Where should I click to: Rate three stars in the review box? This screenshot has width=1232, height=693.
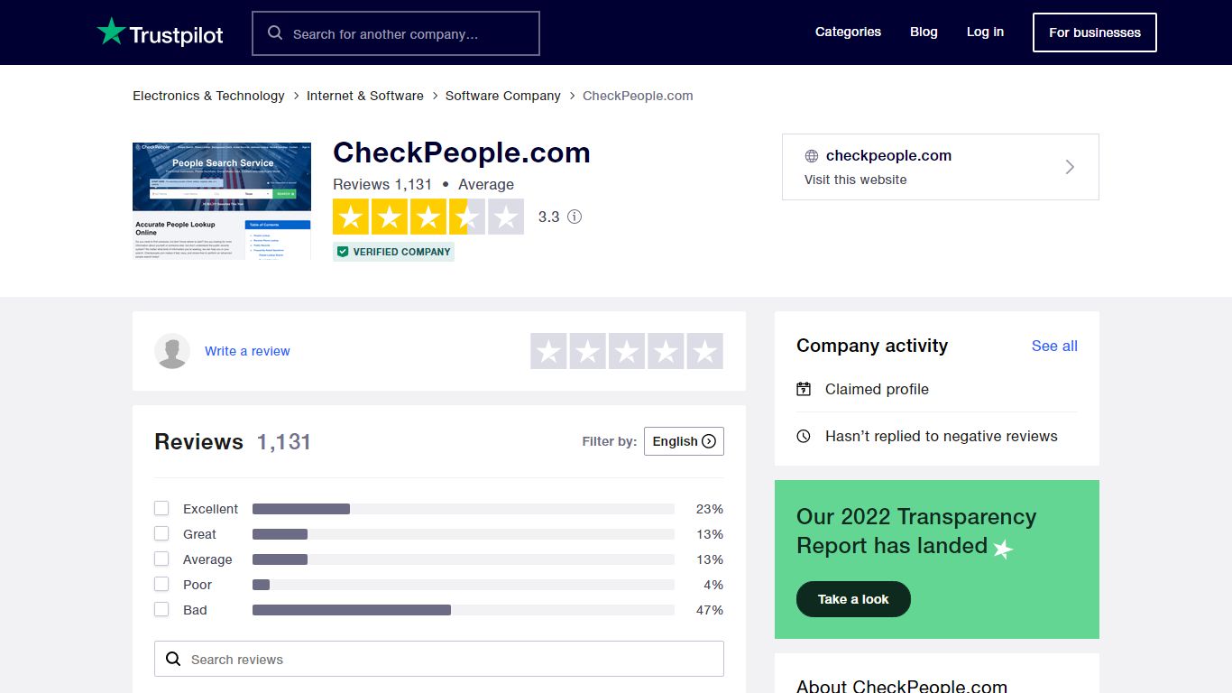point(627,351)
